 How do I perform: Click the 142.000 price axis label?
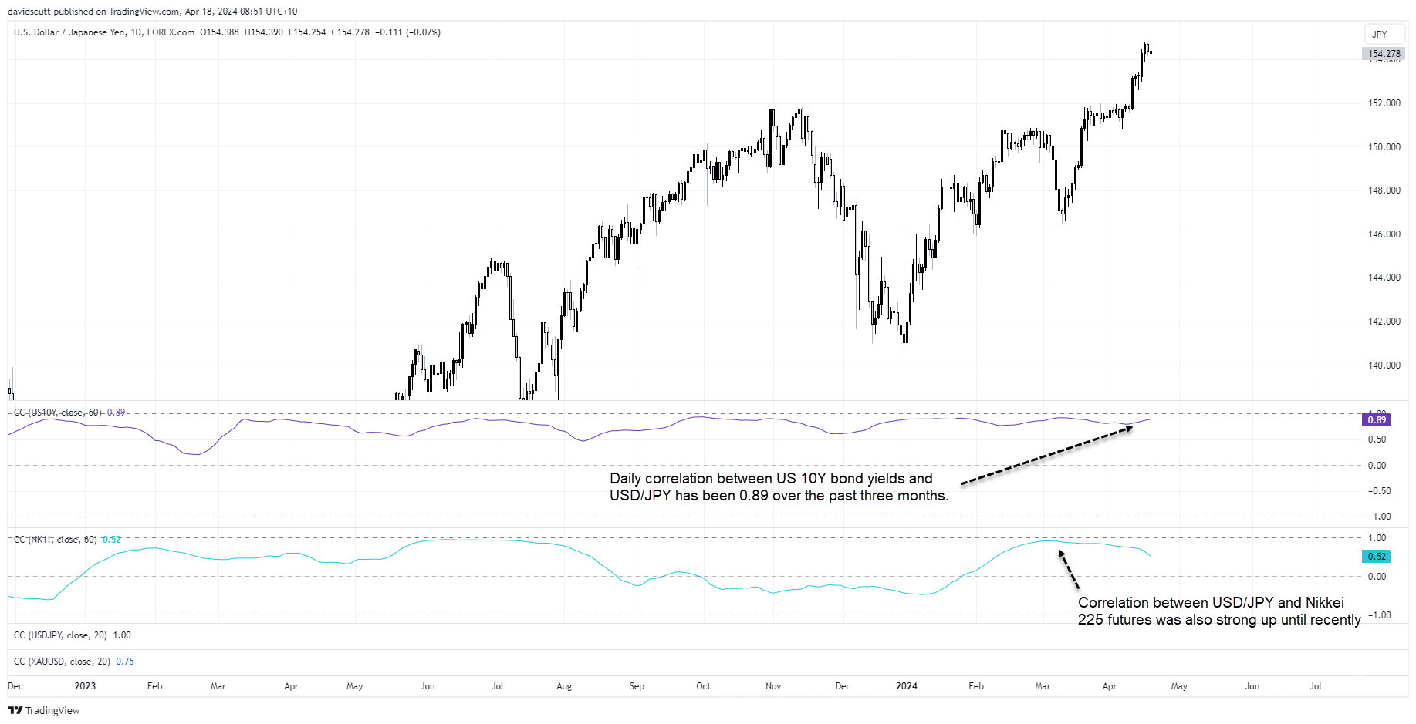[1384, 322]
